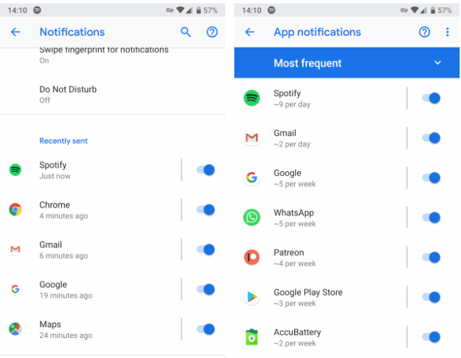Tap the AccuBattery app icon
The width and height of the screenshot is (461, 358).
252,337
